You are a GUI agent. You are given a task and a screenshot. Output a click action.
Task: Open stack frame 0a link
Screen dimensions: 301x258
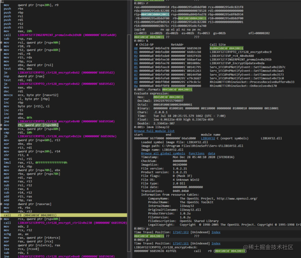click(136, 86)
